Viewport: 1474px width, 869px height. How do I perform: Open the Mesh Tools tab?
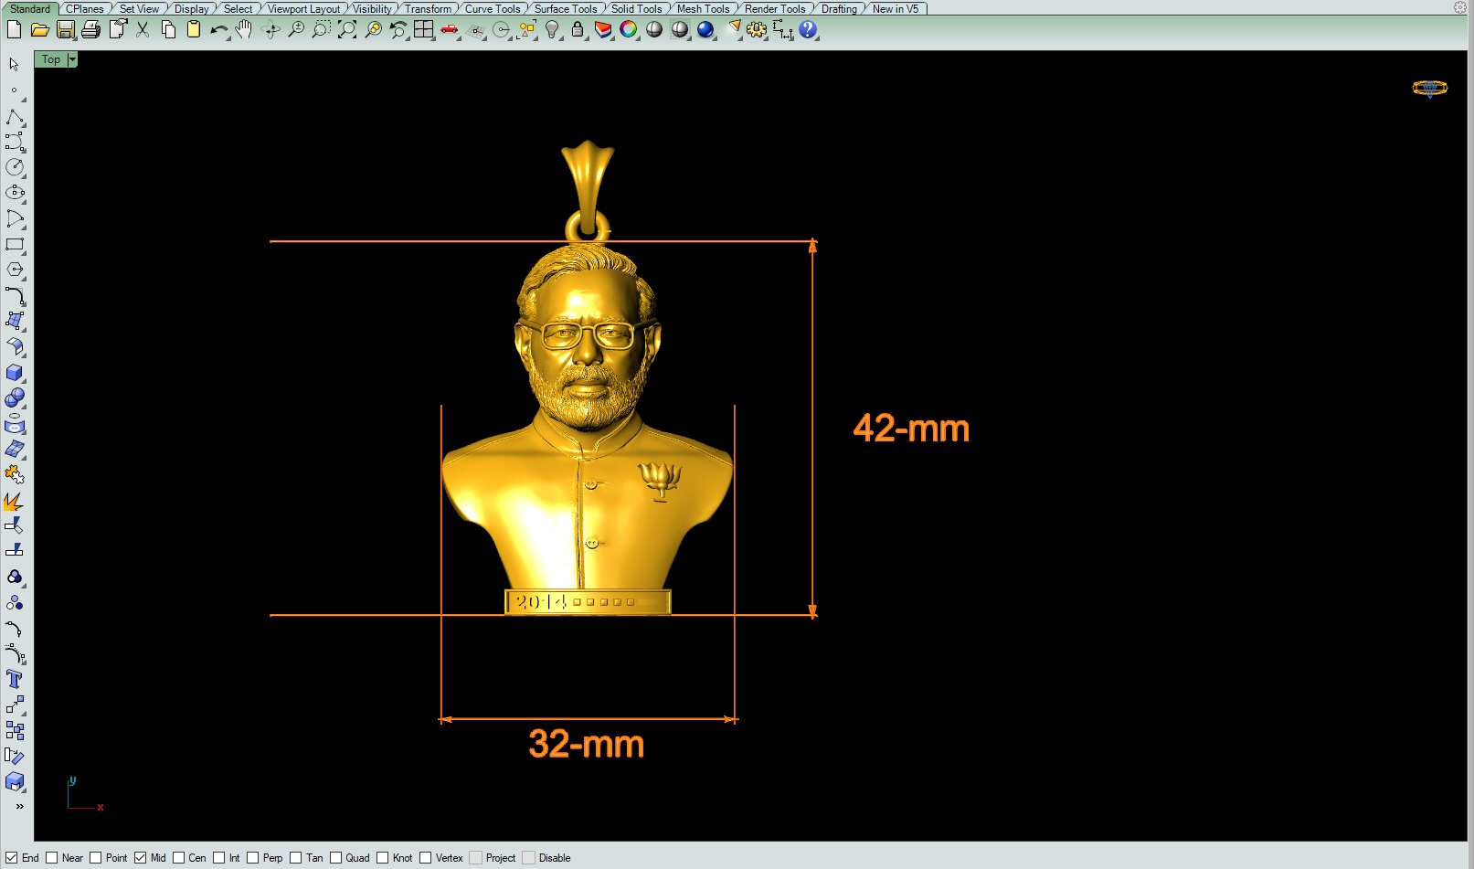[x=703, y=9]
